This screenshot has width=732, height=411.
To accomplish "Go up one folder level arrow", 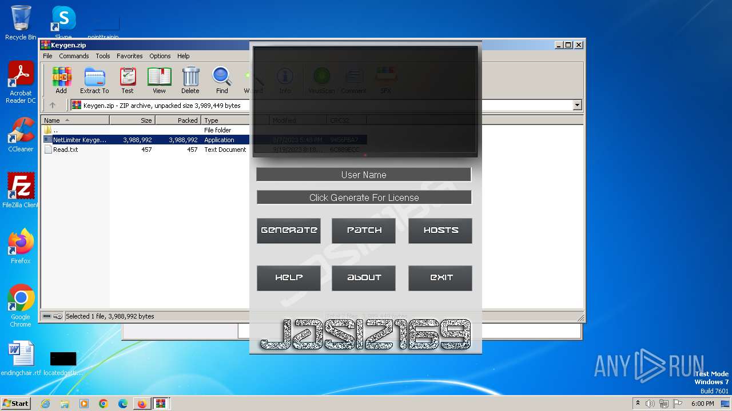I will 53,105.
